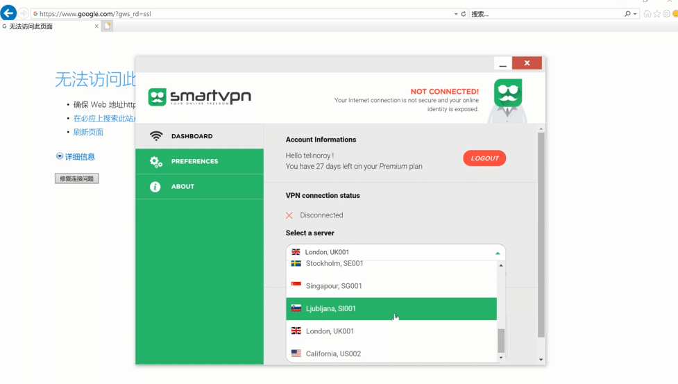The height and width of the screenshot is (384, 678).
Task: Click the Dashboard wifi icon
Action: pos(156,136)
